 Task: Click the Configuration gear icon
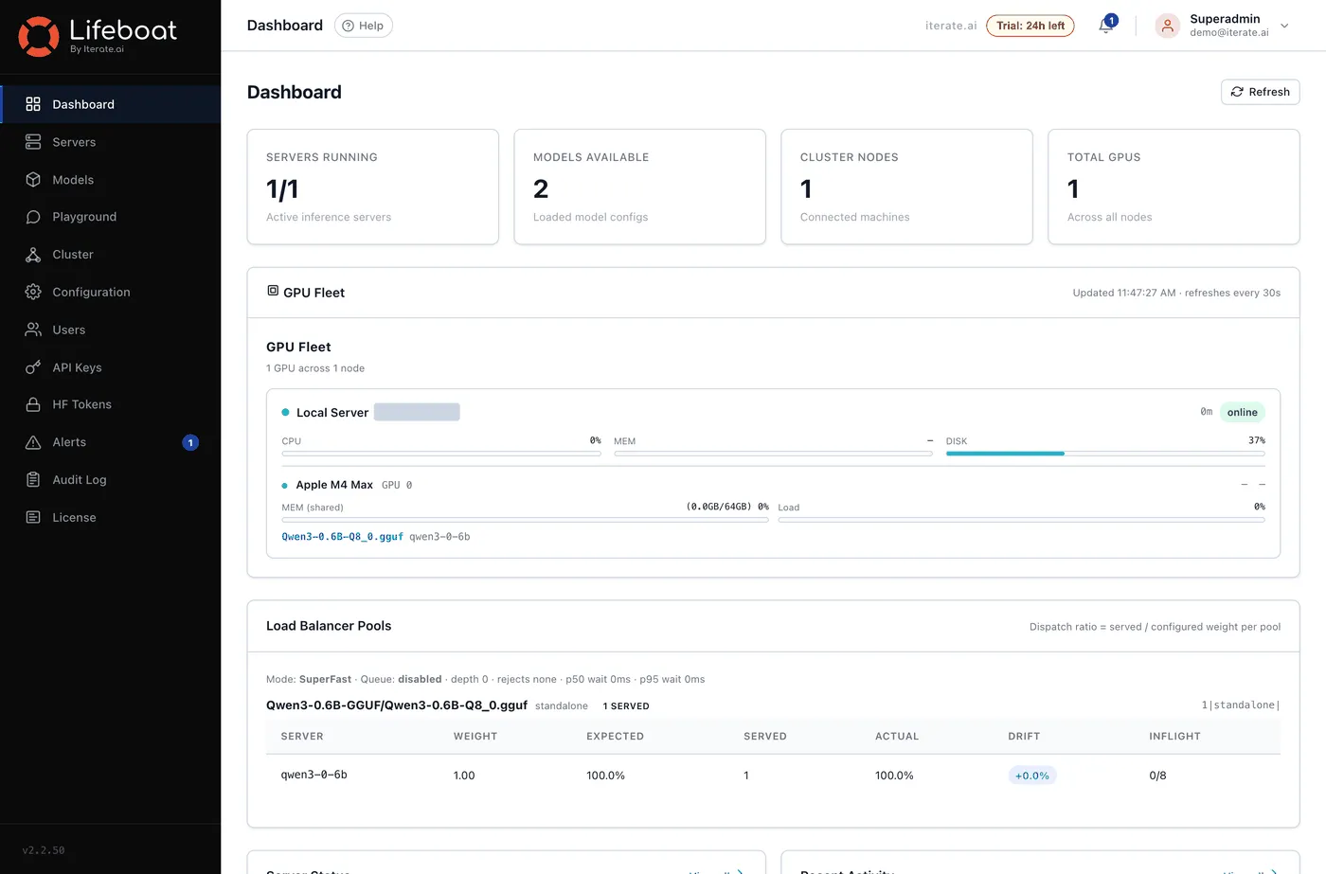pyautogui.click(x=33, y=292)
